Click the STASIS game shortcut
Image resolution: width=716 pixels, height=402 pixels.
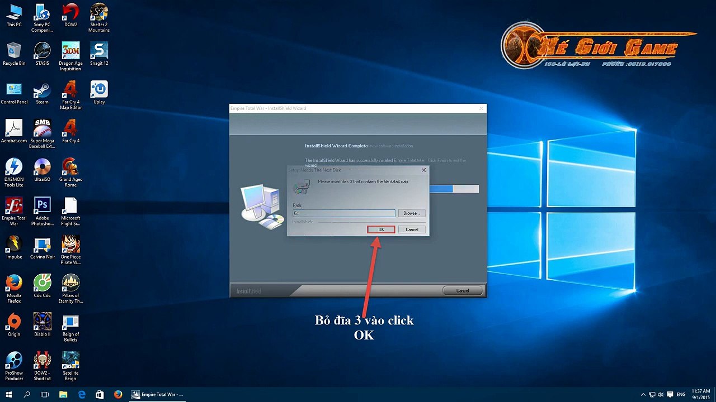tap(42, 54)
